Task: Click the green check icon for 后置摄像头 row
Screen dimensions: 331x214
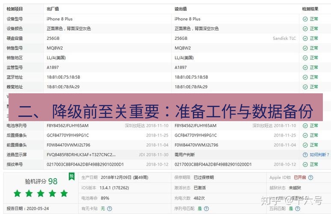Action: [x=305, y=135]
